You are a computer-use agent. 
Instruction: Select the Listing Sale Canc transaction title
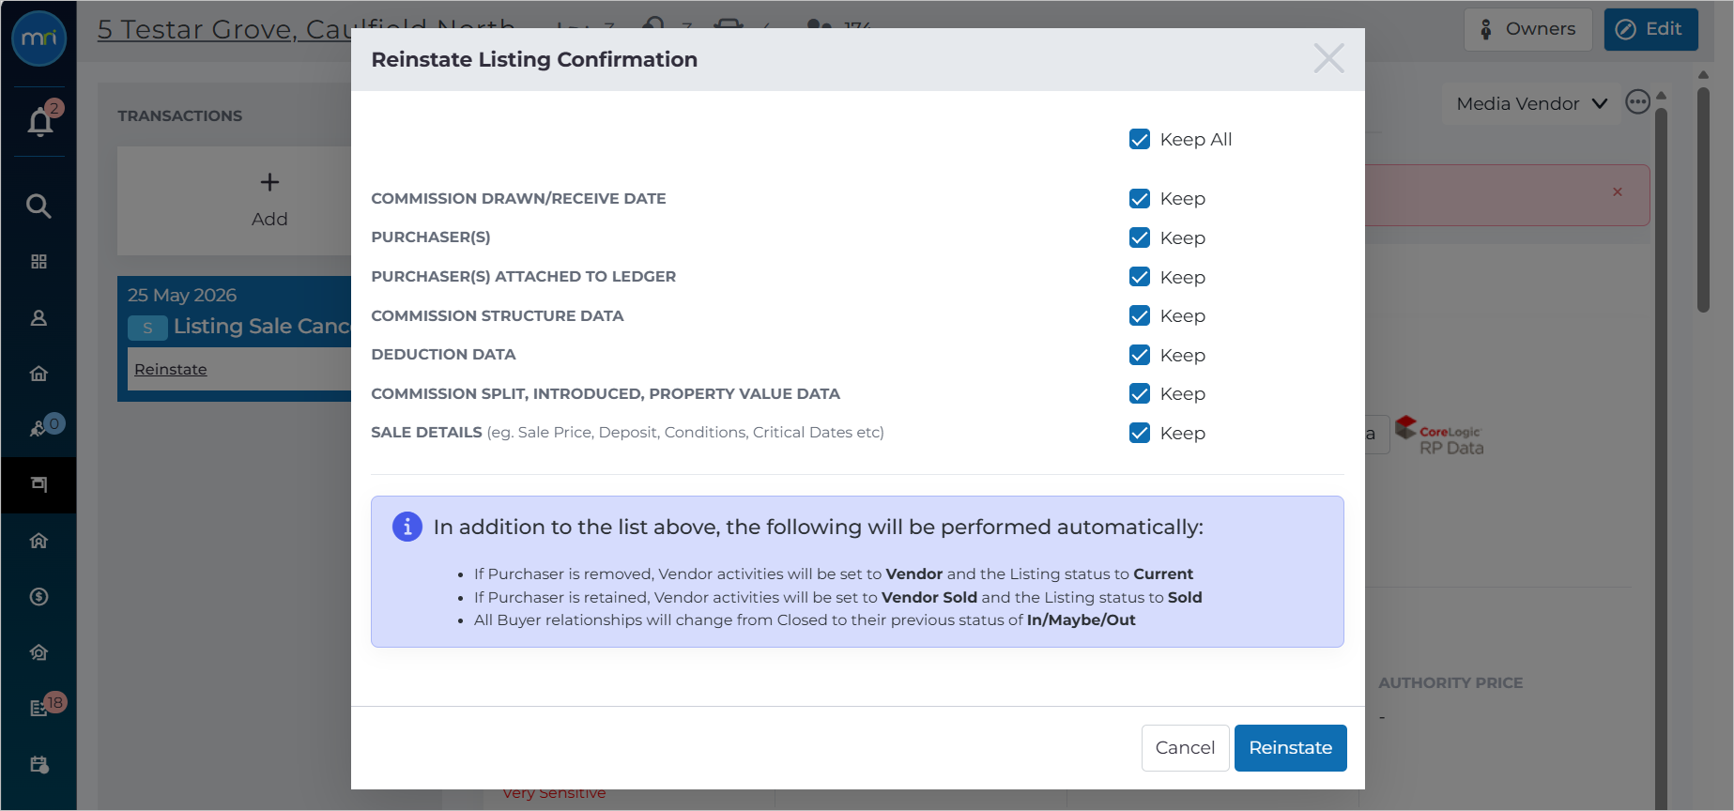(x=262, y=327)
